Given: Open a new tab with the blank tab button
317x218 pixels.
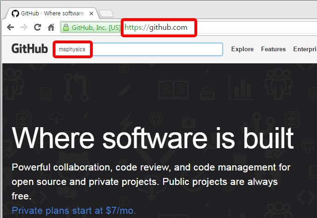Looking at the screenshot, I should 106,14.
